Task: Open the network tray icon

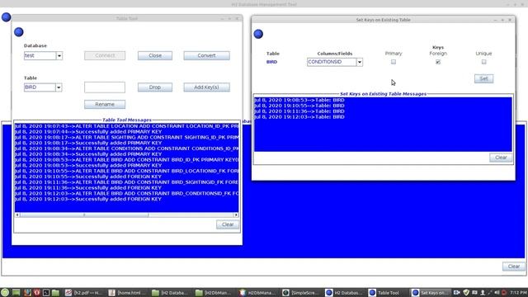Action: (489, 293)
